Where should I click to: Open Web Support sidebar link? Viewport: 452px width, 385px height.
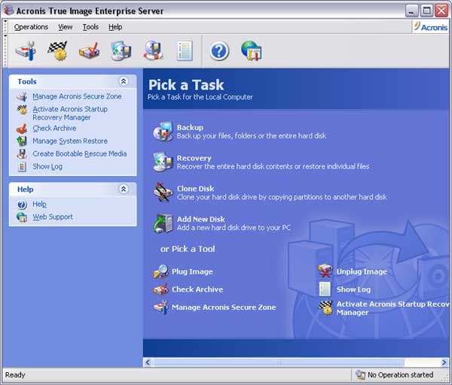coord(53,217)
